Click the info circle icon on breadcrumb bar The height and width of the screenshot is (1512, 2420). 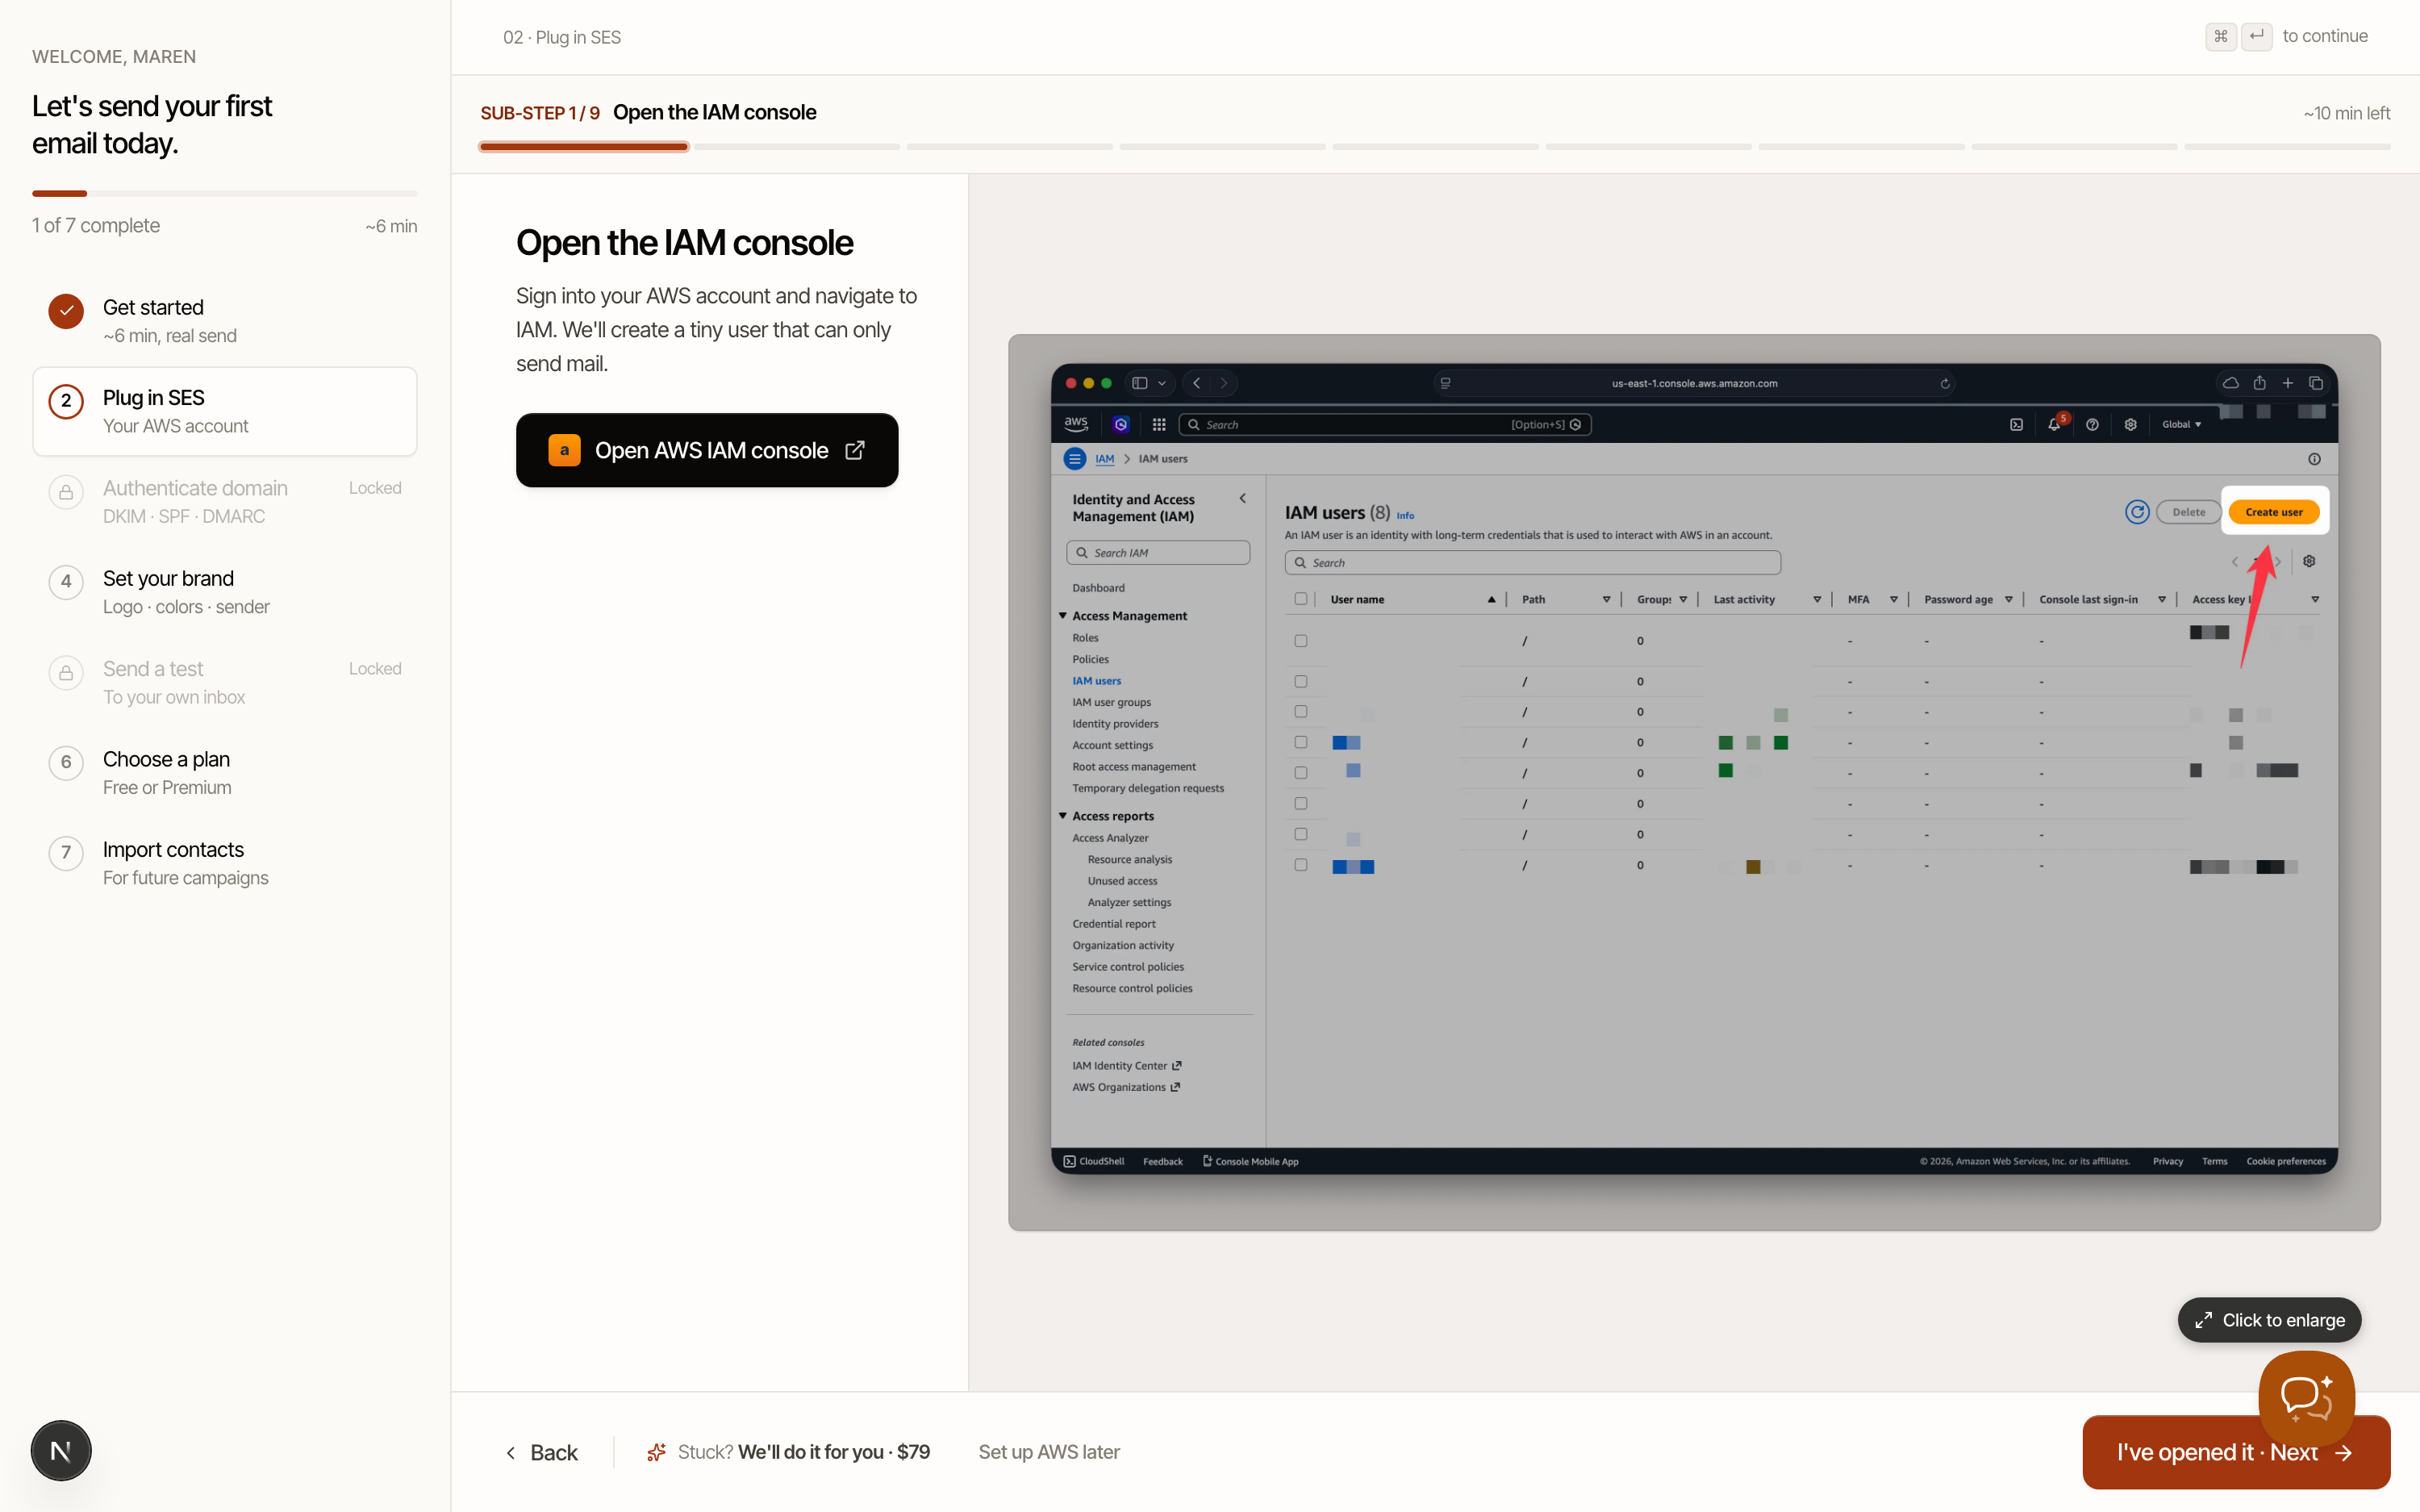point(2314,459)
